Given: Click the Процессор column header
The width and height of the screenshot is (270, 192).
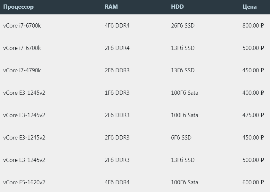Looking at the screenshot, I should pyautogui.click(x=19, y=7).
